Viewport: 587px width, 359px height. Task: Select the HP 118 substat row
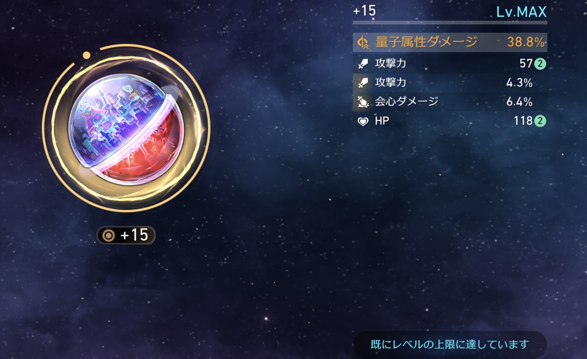click(x=450, y=121)
